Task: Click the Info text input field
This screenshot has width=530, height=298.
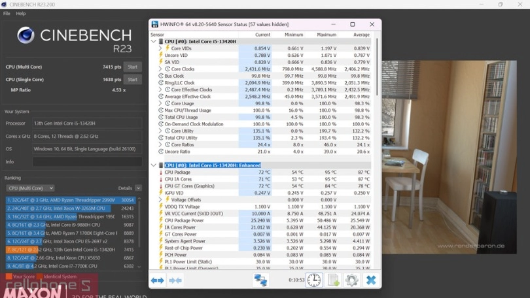Action: tap(87, 161)
